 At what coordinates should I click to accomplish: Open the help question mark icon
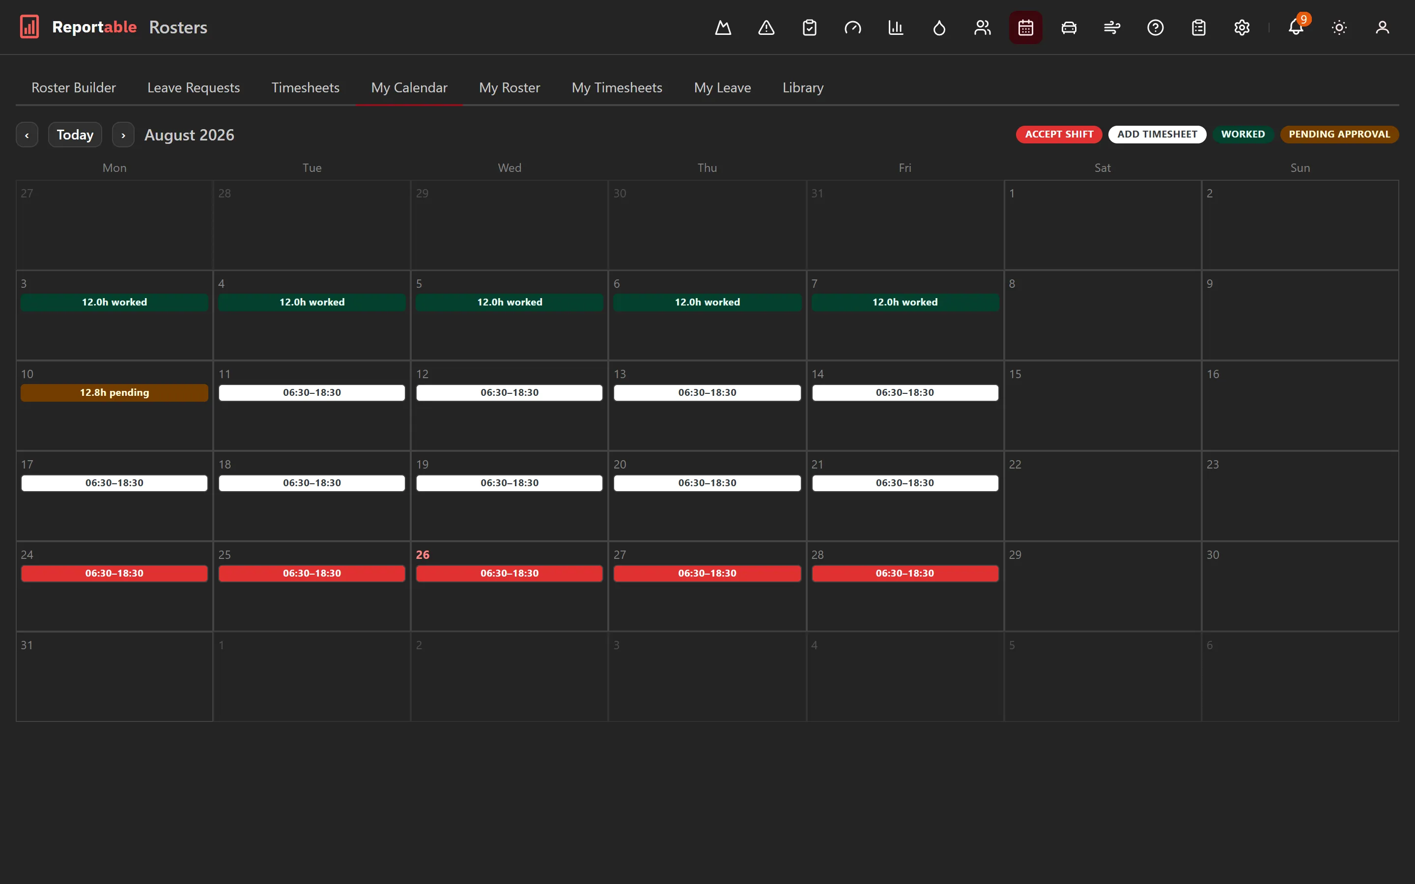click(1156, 28)
